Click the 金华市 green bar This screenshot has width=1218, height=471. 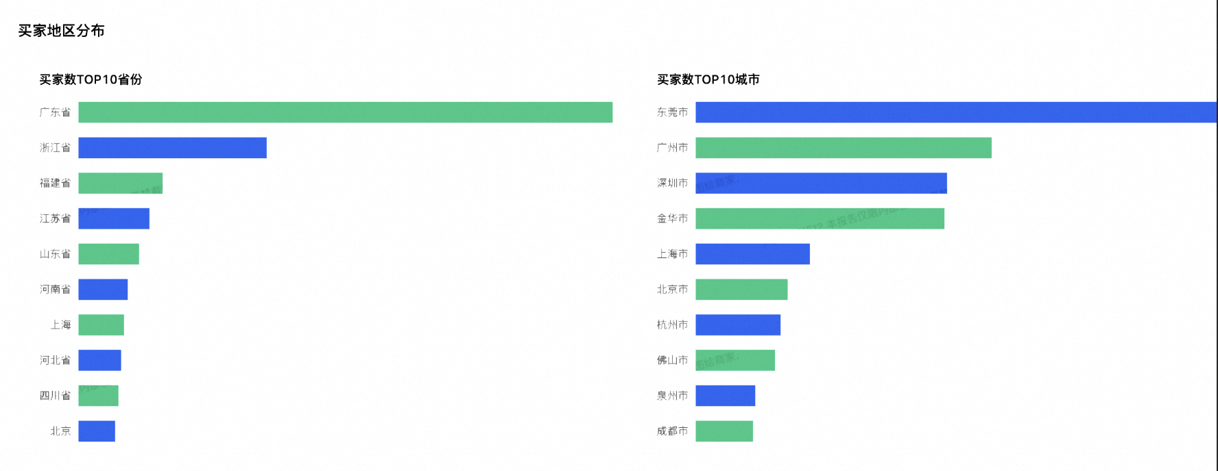coord(820,218)
